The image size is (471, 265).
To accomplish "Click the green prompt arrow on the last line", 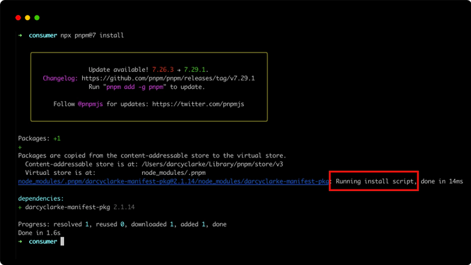I will tap(20, 242).
